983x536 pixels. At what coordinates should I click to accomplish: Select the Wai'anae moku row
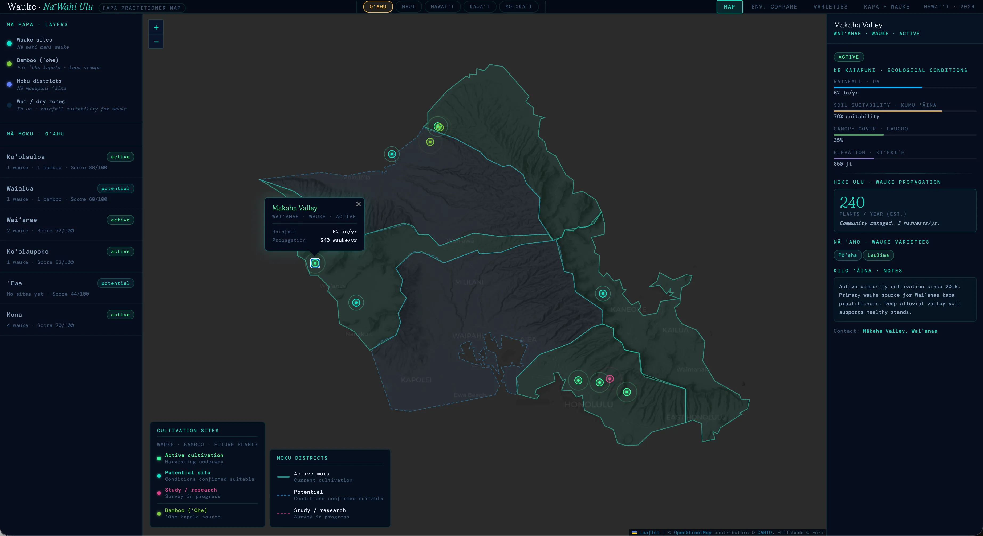(x=71, y=225)
